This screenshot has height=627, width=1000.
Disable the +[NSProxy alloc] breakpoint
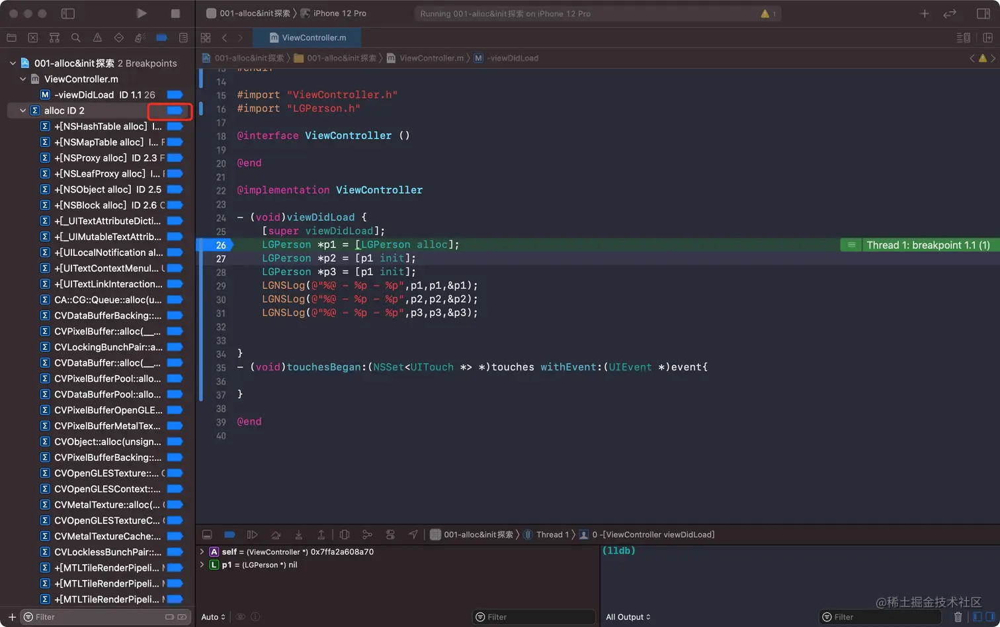coord(175,158)
